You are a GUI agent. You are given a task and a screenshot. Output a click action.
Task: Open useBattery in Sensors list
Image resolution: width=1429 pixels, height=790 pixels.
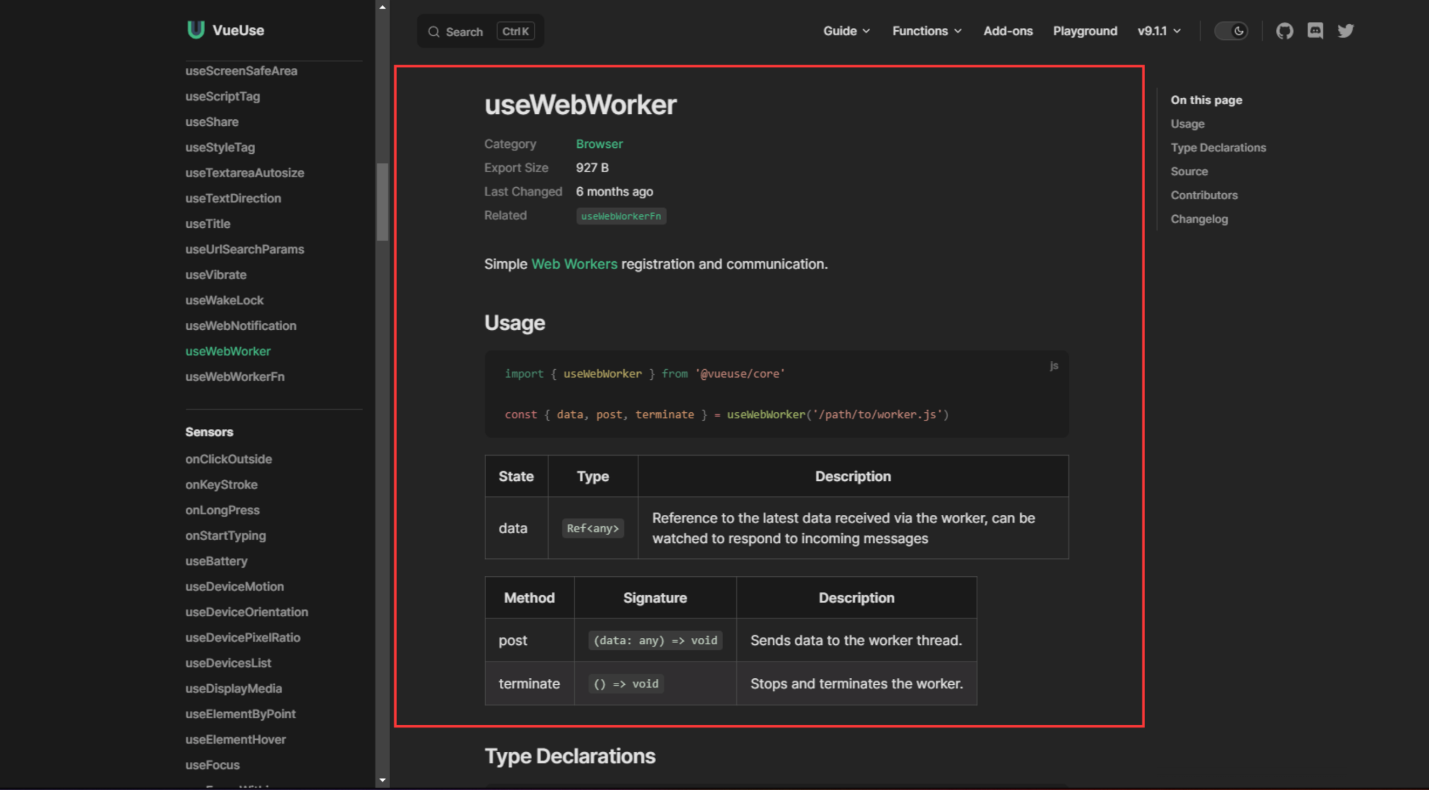216,561
